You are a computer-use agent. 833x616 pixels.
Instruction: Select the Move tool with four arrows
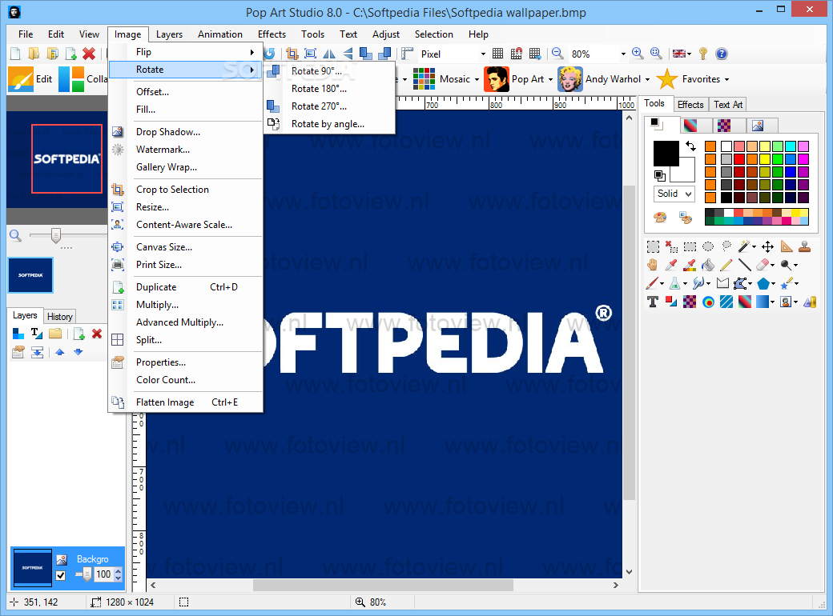[767, 246]
